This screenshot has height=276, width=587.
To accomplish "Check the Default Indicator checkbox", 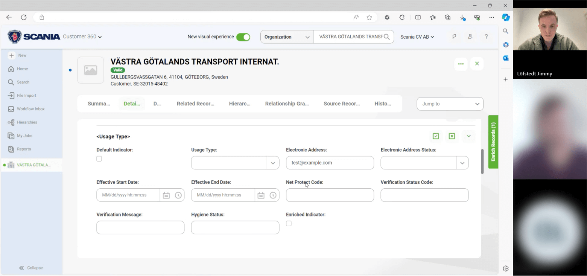I will [x=99, y=159].
